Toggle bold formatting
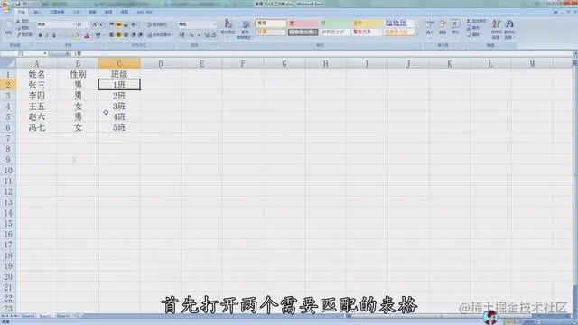The width and height of the screenshot is (578, 325). [40, 35]
